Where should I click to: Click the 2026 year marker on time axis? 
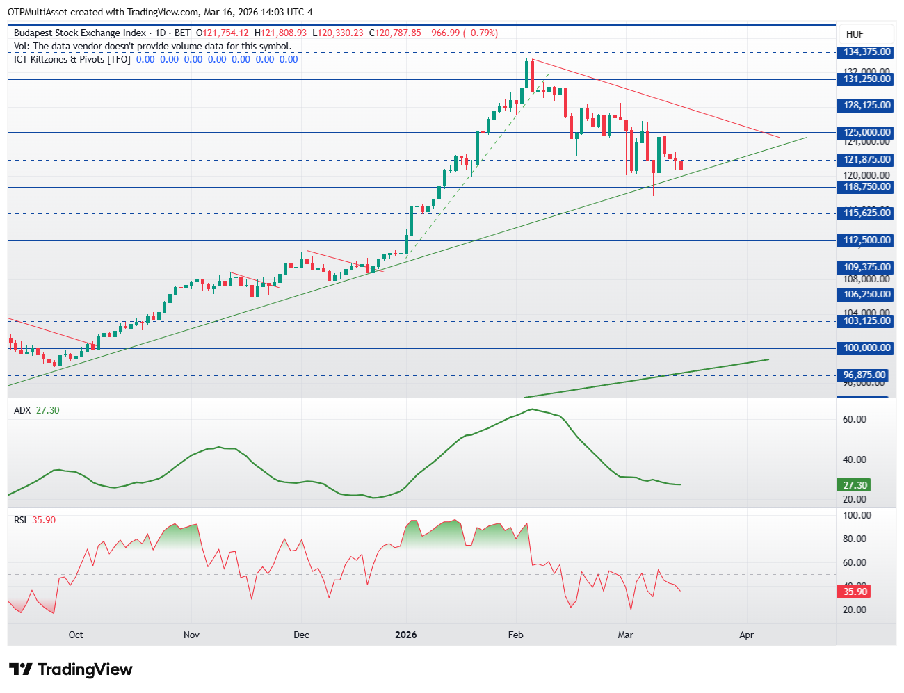(x=406, y=635)
